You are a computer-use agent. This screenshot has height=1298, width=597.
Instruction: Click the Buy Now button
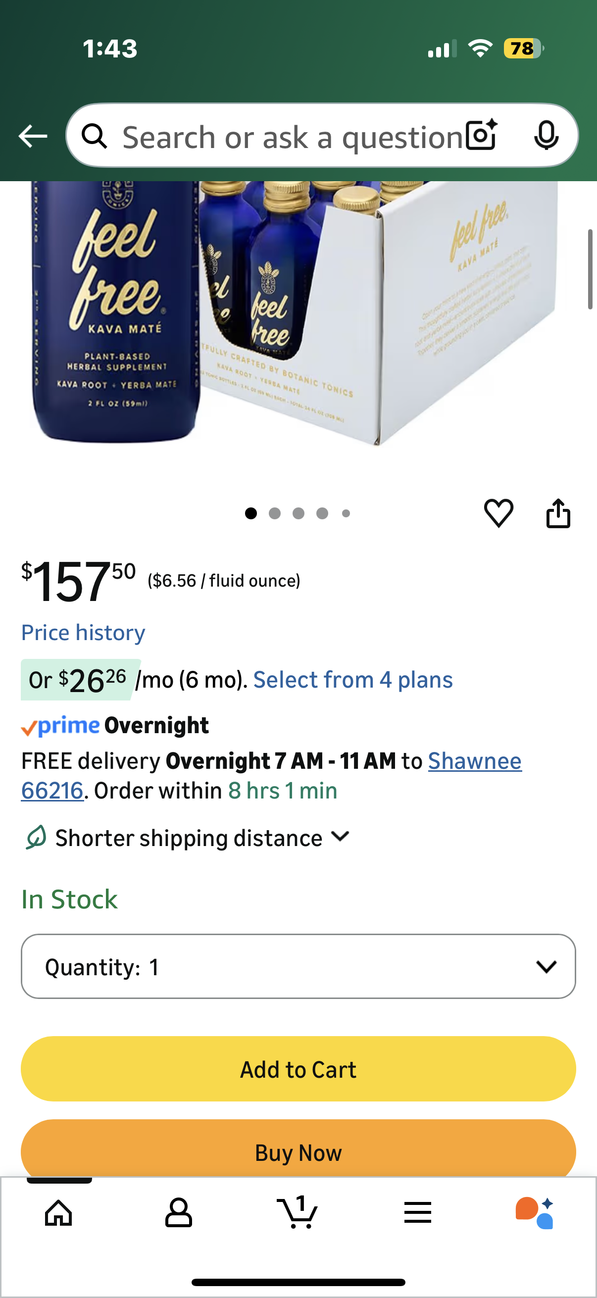pyautogui.click(x=298, y=1152)
